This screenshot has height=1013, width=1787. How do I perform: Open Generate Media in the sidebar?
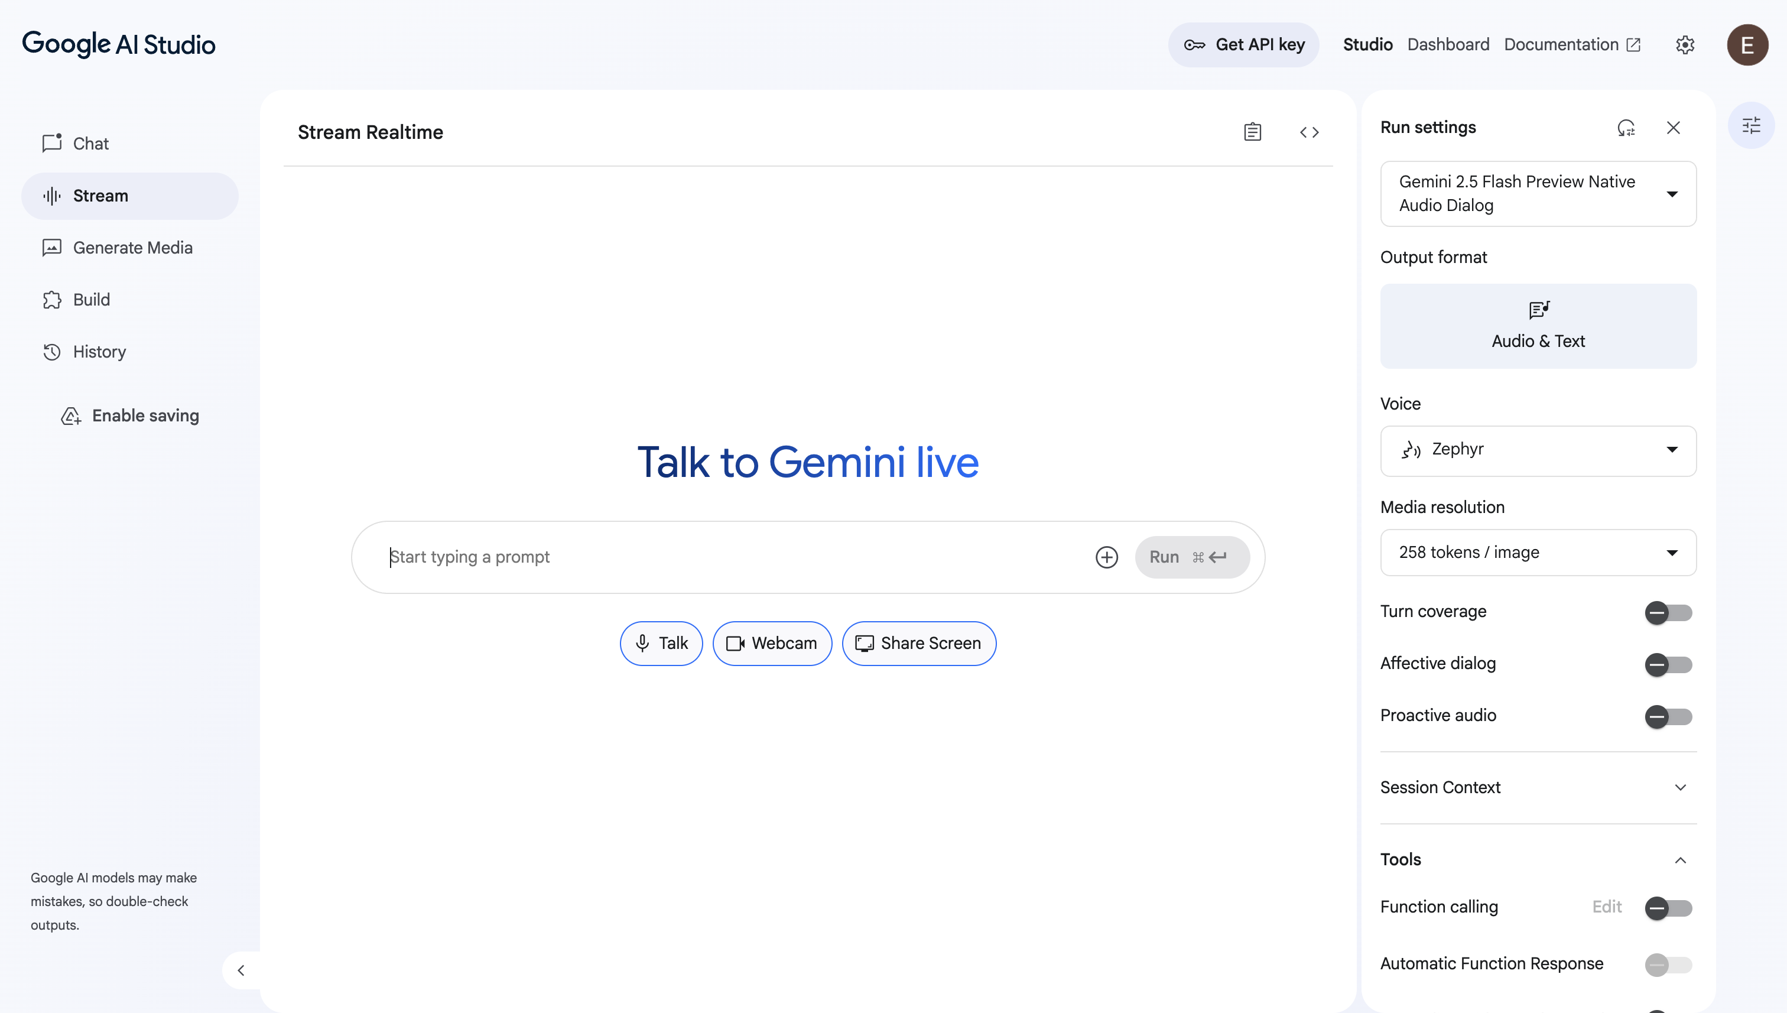pos(130,248)
